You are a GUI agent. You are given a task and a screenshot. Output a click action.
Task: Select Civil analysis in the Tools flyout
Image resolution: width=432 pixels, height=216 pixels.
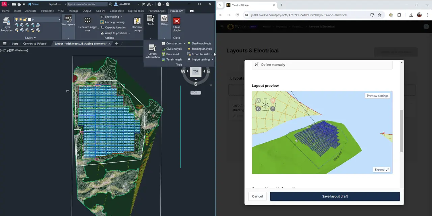(x=171, y=49)
